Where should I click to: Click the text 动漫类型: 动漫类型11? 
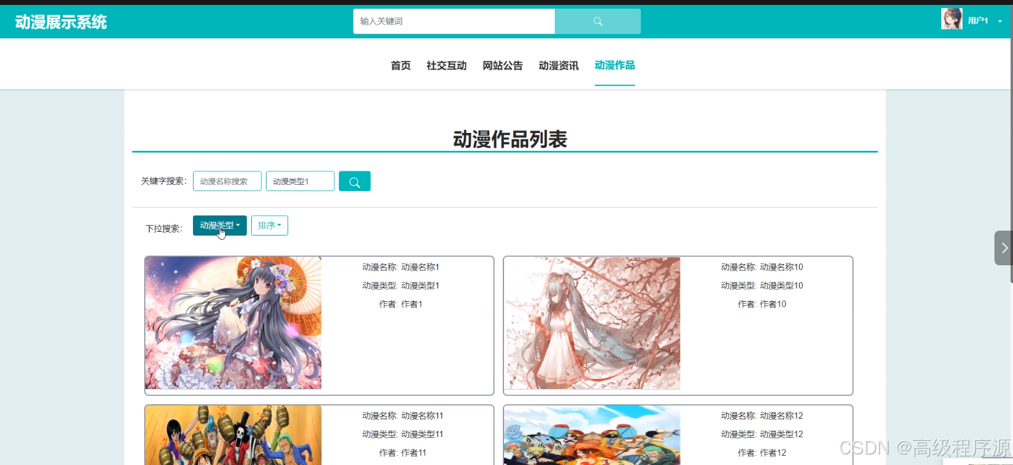(x=403, y=435)
